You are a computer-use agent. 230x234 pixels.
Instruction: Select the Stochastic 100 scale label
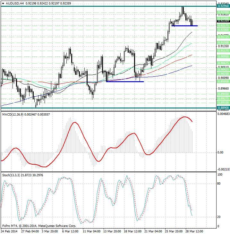[220, 174]
